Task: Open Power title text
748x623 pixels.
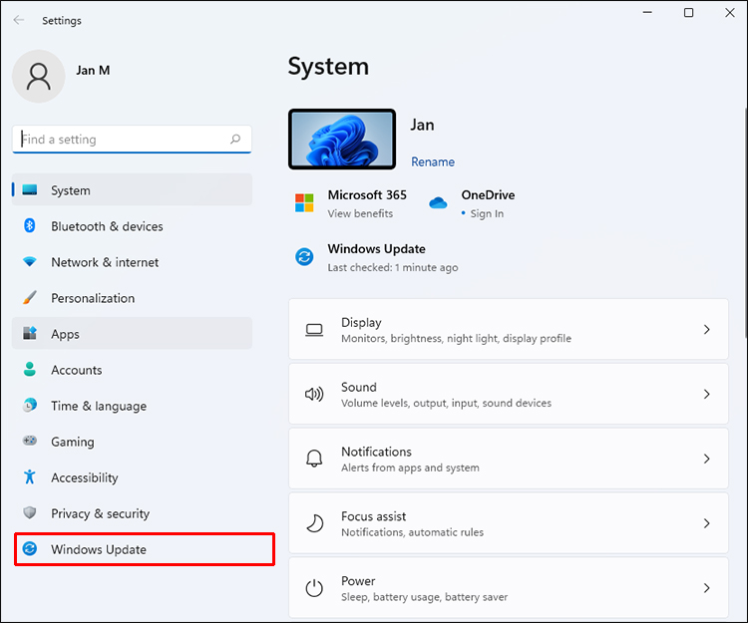Action: [358, 581]
